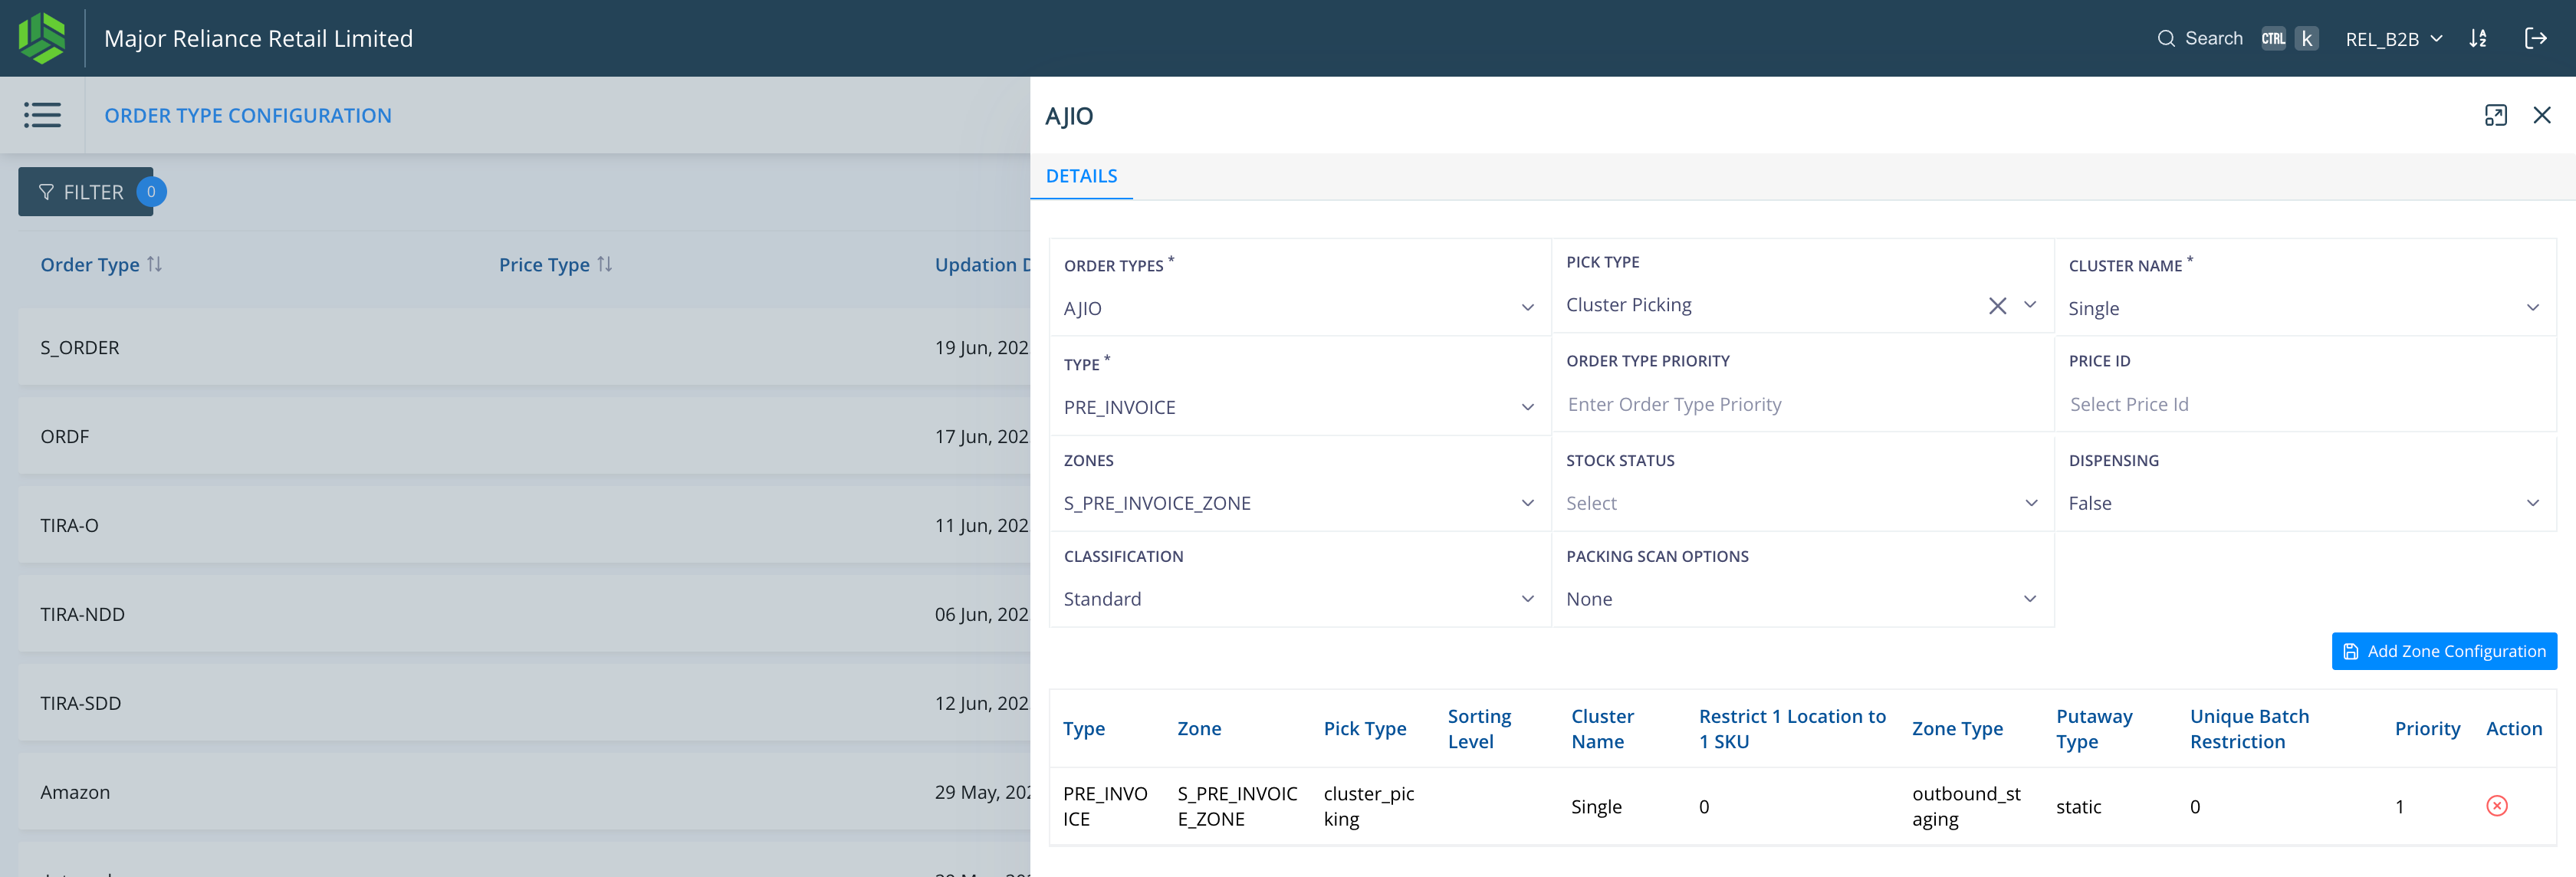Click ORDER TYPE CONFIGURATION page title
This screenshot has height=877, width=2576.
(x=248, y=116)
